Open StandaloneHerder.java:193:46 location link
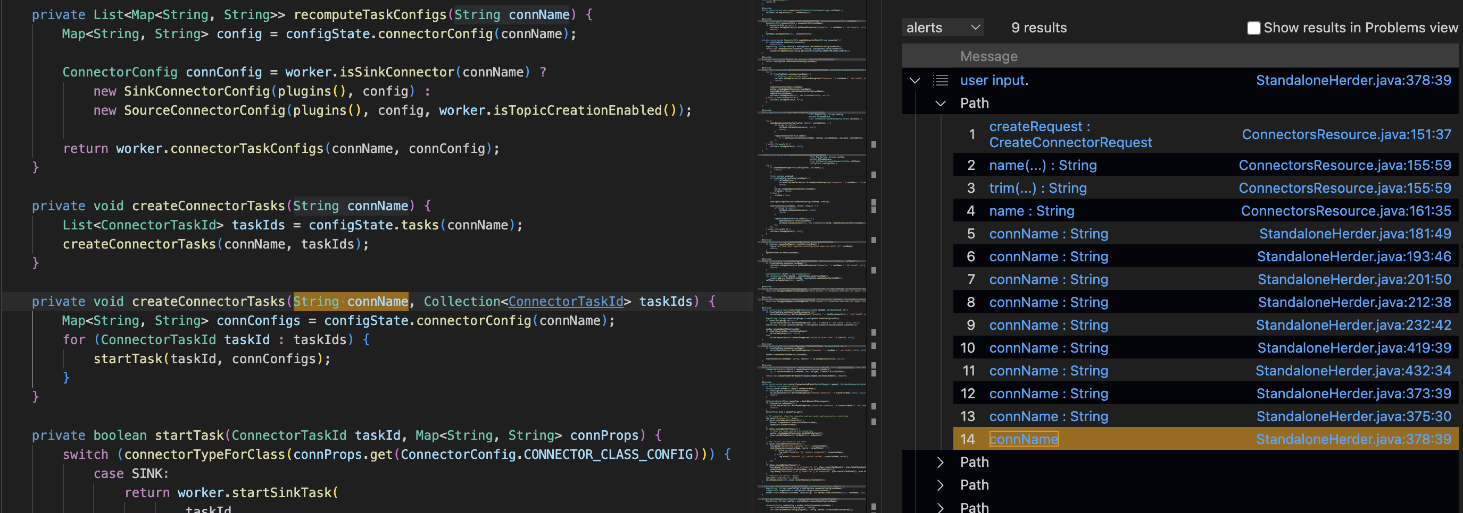Image resolution: width=1463 pixels, height=513 pixels. (x=1353, y=256)
